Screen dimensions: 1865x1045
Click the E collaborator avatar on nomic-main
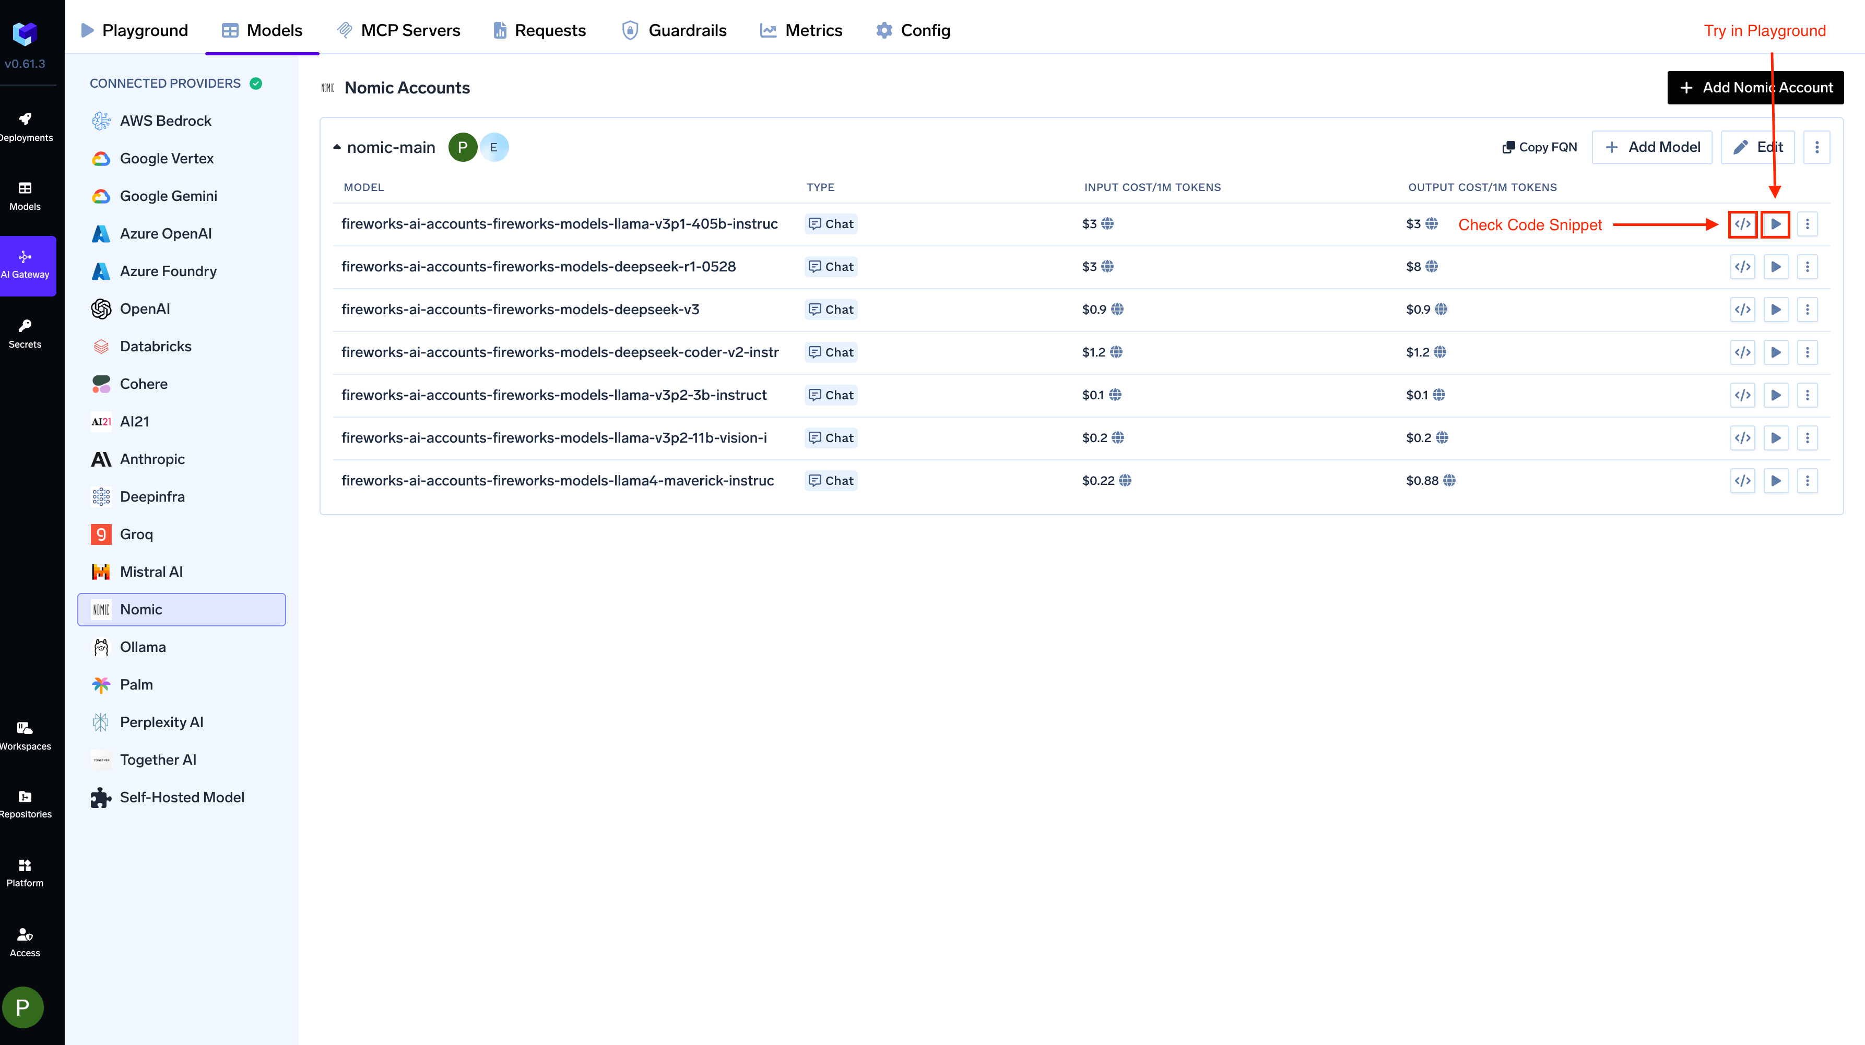[x=494, y=148]
